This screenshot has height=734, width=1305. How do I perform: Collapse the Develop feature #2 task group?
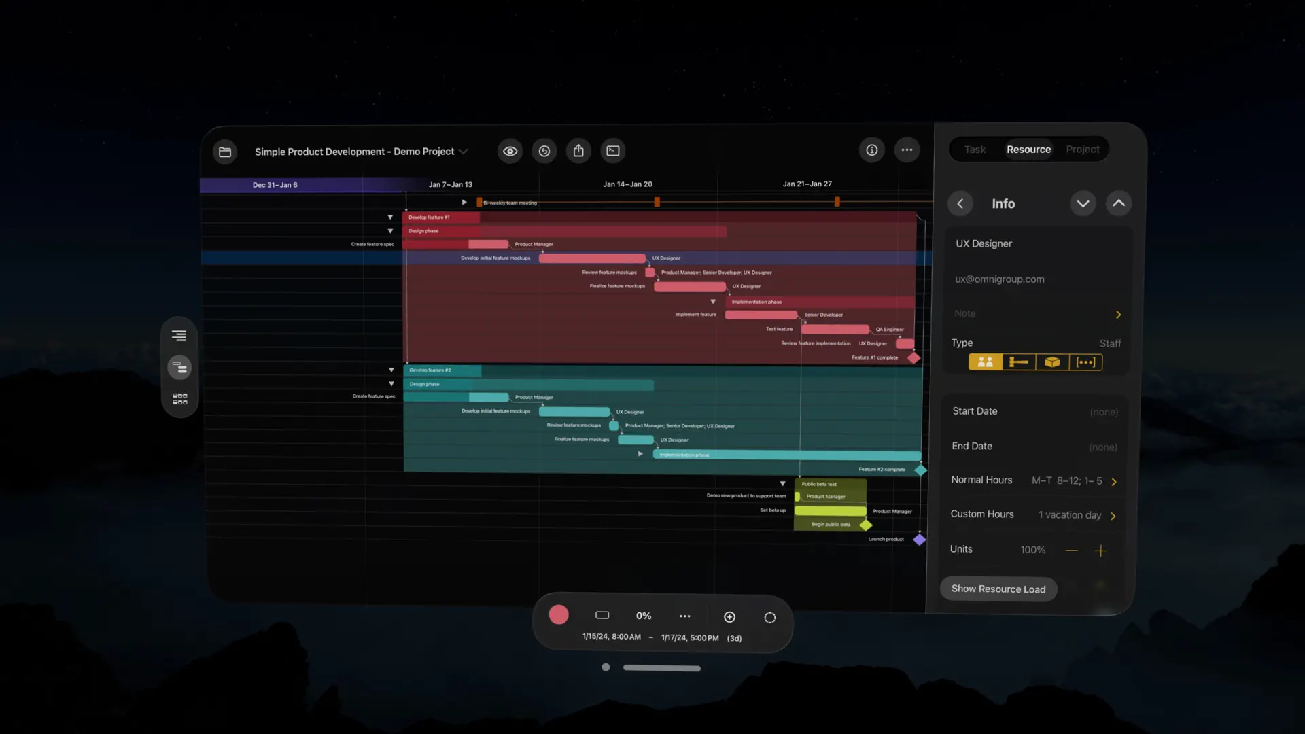(x=391, y=370)
